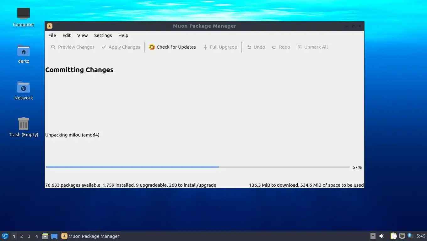
Task: Open the Settings menu
Action: pos(103,35)
